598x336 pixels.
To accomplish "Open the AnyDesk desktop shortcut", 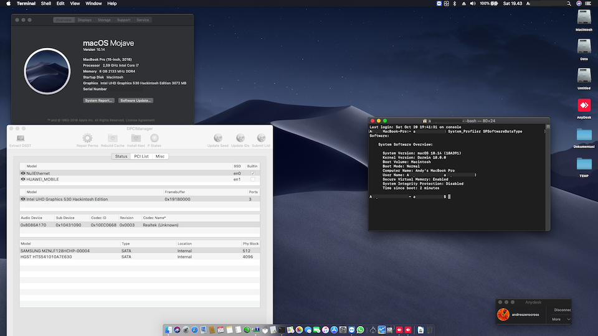I will (x=584, y=106).
